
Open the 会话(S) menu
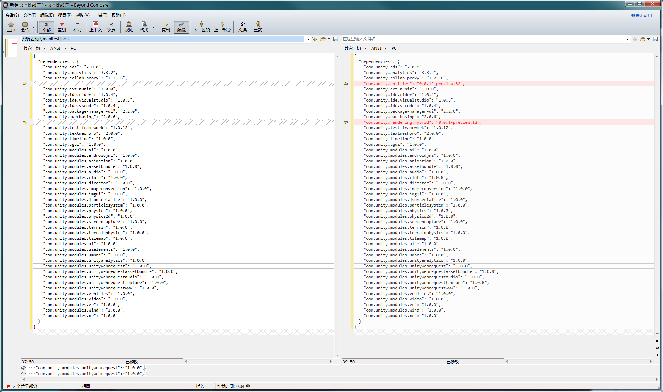point(12,15)
